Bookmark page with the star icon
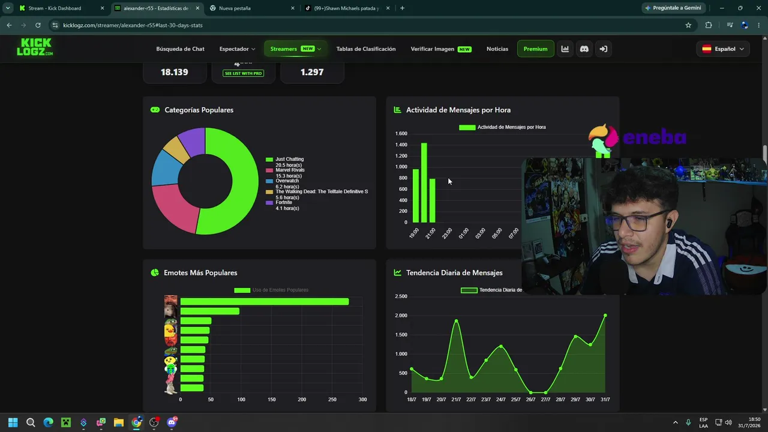The image size is (768, 432). coord(688,25)
